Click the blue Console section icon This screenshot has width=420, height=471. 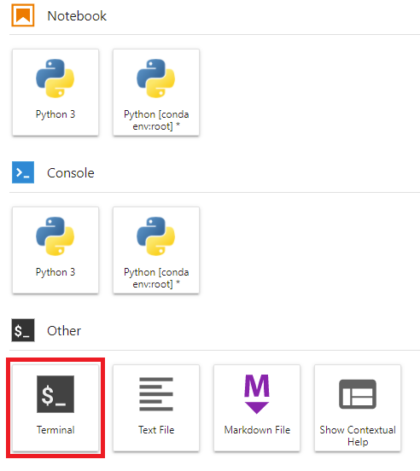pyautogui.click(x=23, y=172)
